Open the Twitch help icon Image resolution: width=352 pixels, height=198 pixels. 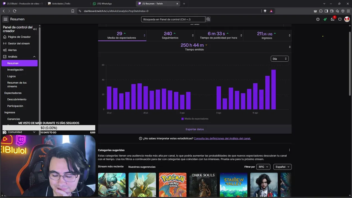[318, 19]
